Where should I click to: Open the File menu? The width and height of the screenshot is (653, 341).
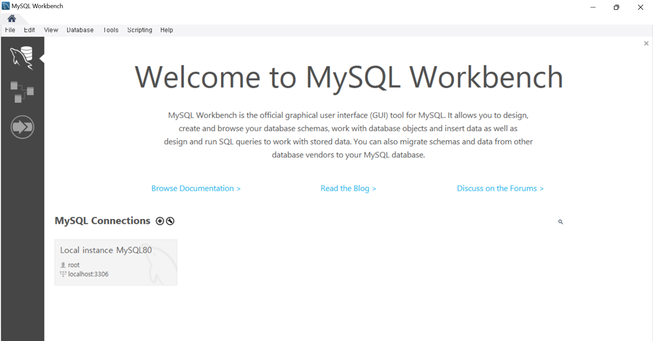10,30
